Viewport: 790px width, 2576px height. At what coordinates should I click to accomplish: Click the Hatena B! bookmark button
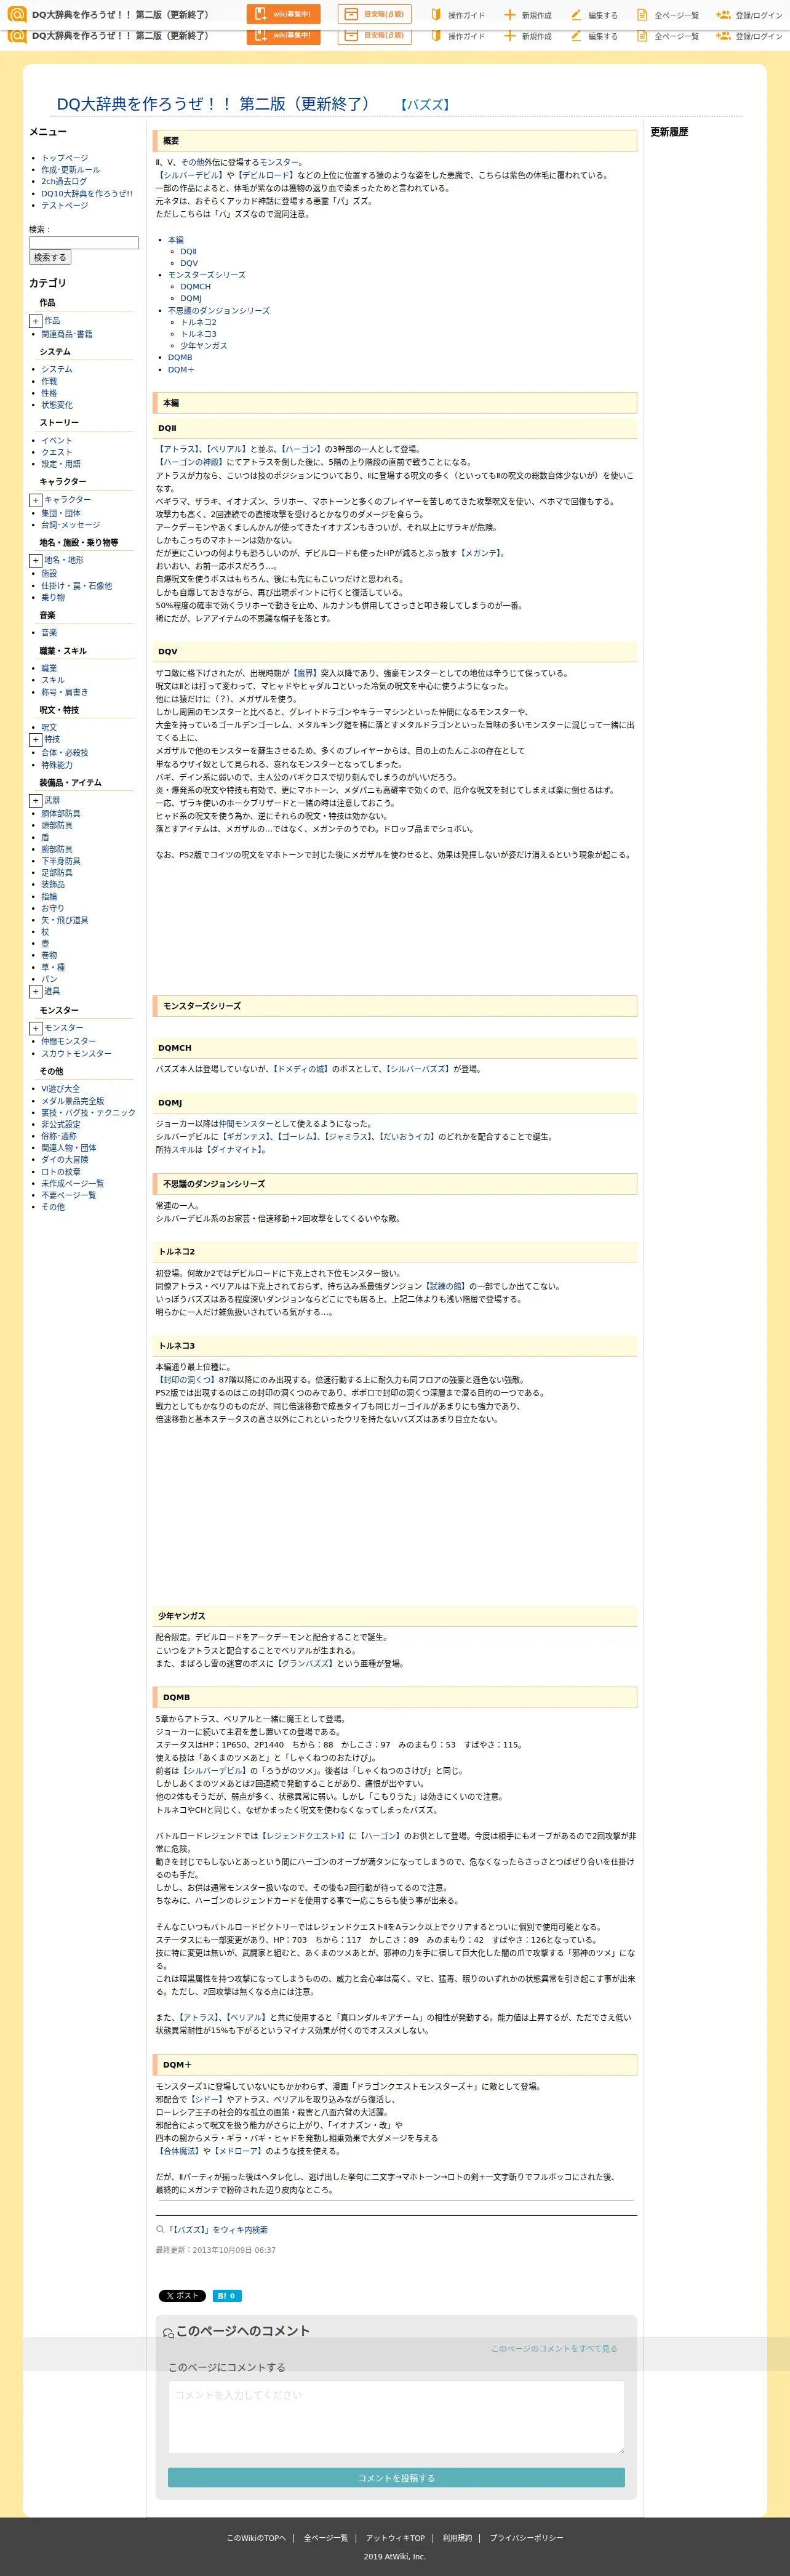[x=227, y=2295]
